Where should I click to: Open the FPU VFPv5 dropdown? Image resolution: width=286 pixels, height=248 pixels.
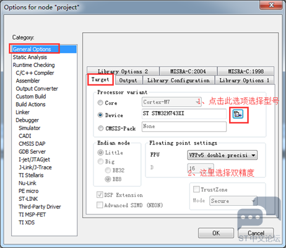222,155
